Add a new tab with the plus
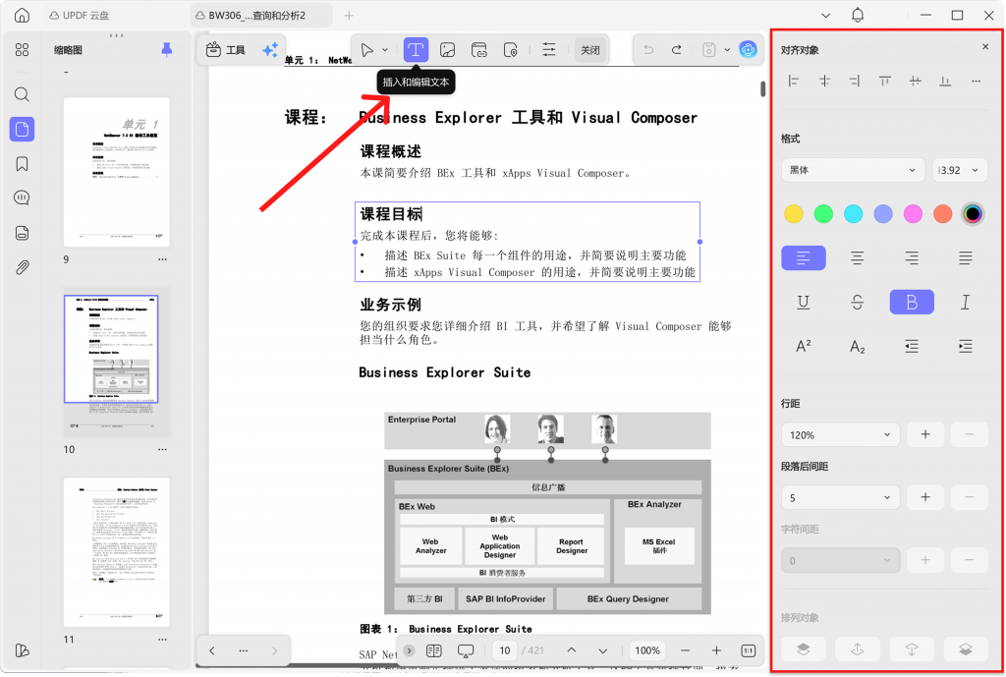 point(349,16)
